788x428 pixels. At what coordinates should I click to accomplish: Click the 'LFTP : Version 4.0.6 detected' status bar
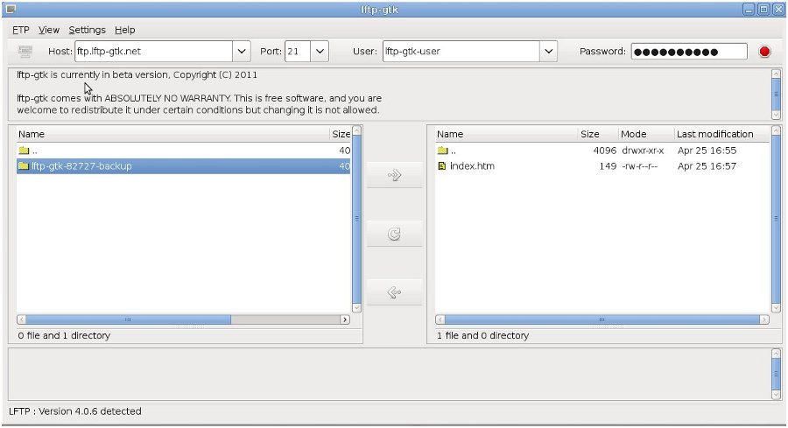tap(75, 410)
